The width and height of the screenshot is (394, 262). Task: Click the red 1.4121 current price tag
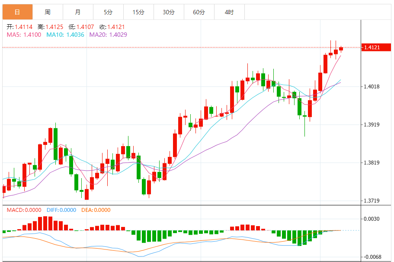point(372,47)
